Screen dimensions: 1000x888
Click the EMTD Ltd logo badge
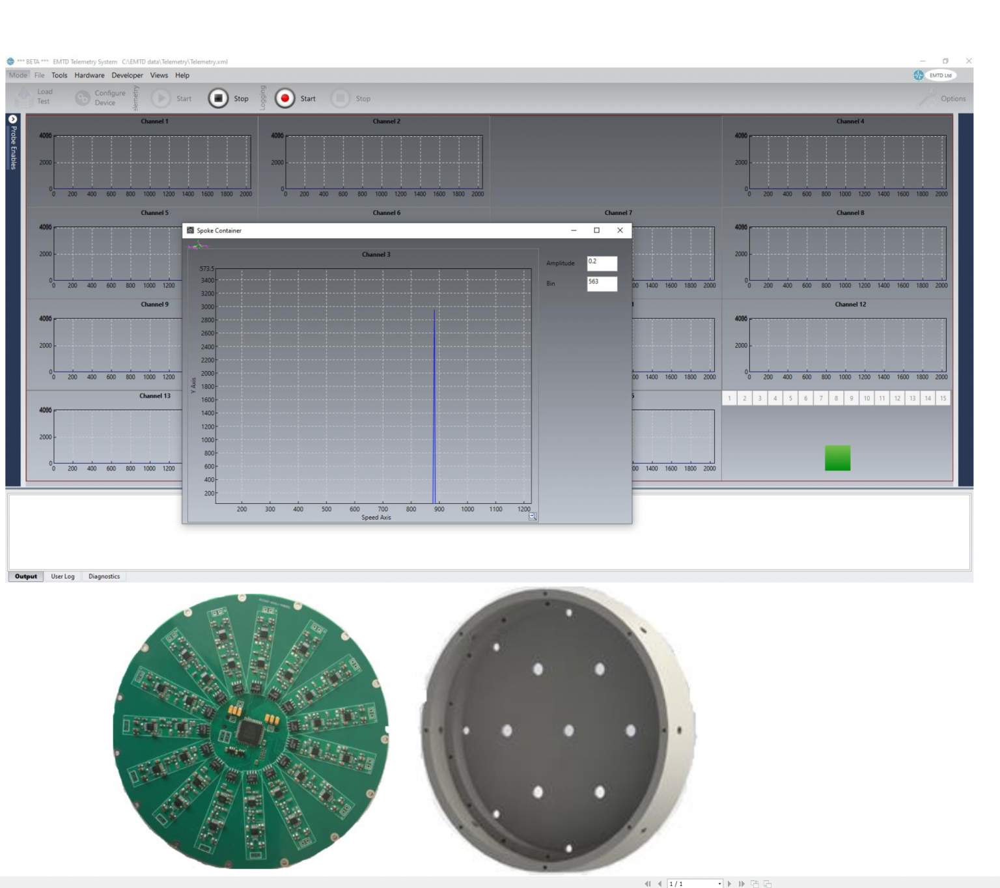[x=935, y=76]
